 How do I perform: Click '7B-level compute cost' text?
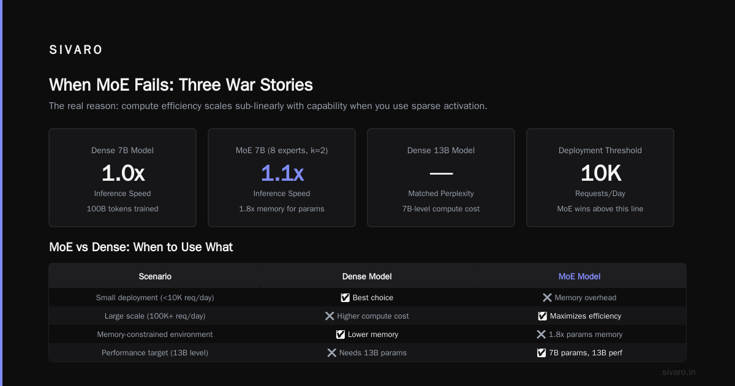coord(441,209)
